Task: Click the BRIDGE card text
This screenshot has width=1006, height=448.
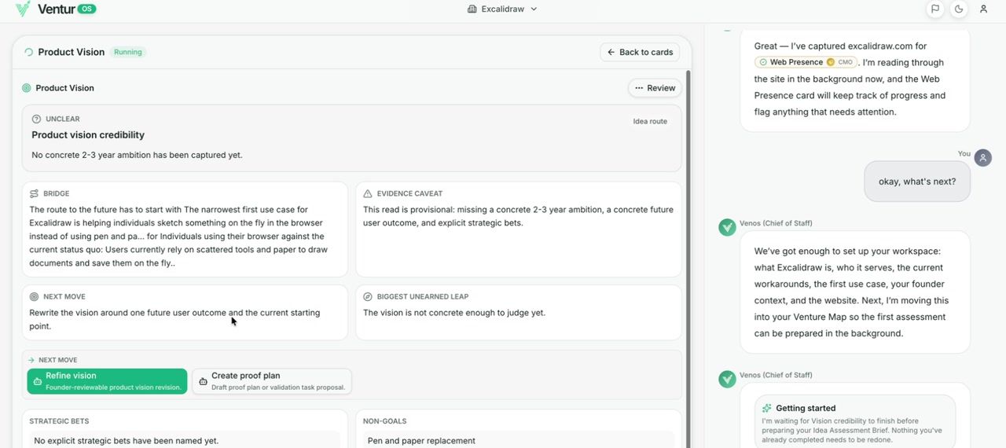Action: pos(178,237)
